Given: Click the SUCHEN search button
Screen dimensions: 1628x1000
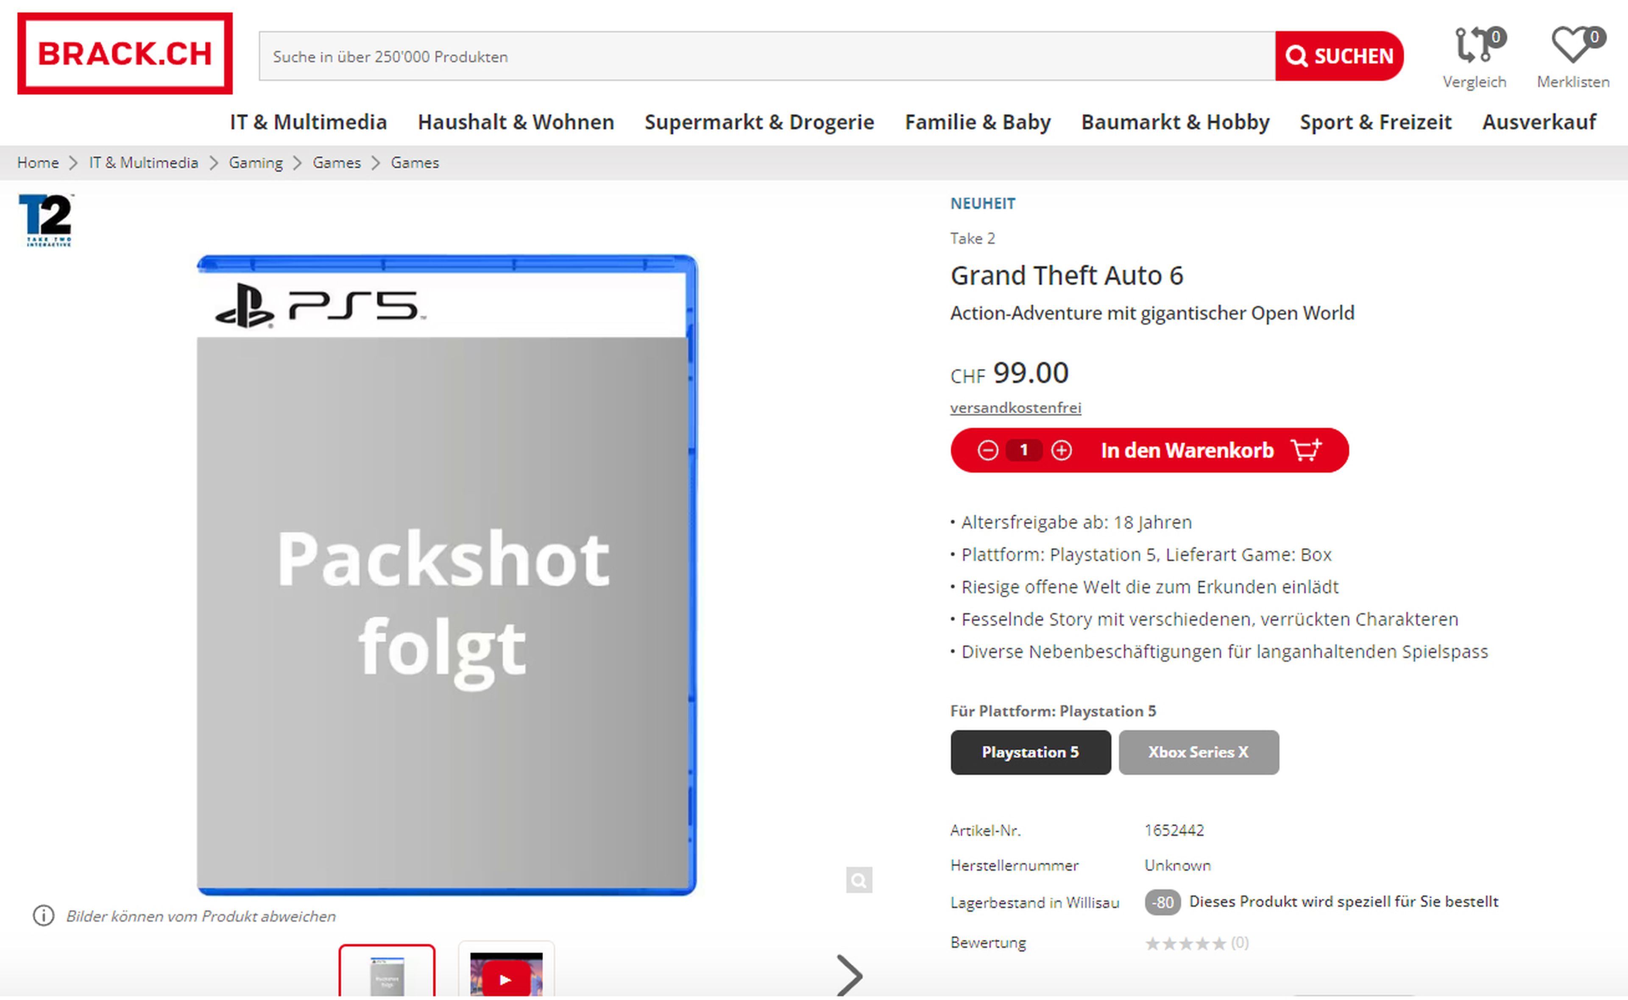Looking at the screenshot, I should (x=1339, y=56).
